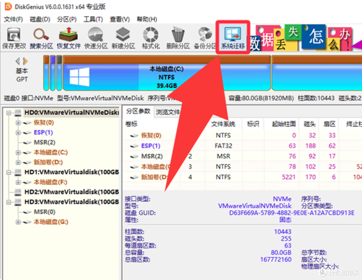Expand 本地磁盘(F:) tree node
This screenshot has width=362, height=280.
pos(18,182)
